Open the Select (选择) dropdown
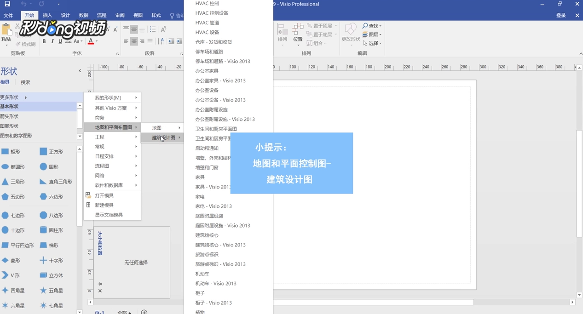 point(372,43)
